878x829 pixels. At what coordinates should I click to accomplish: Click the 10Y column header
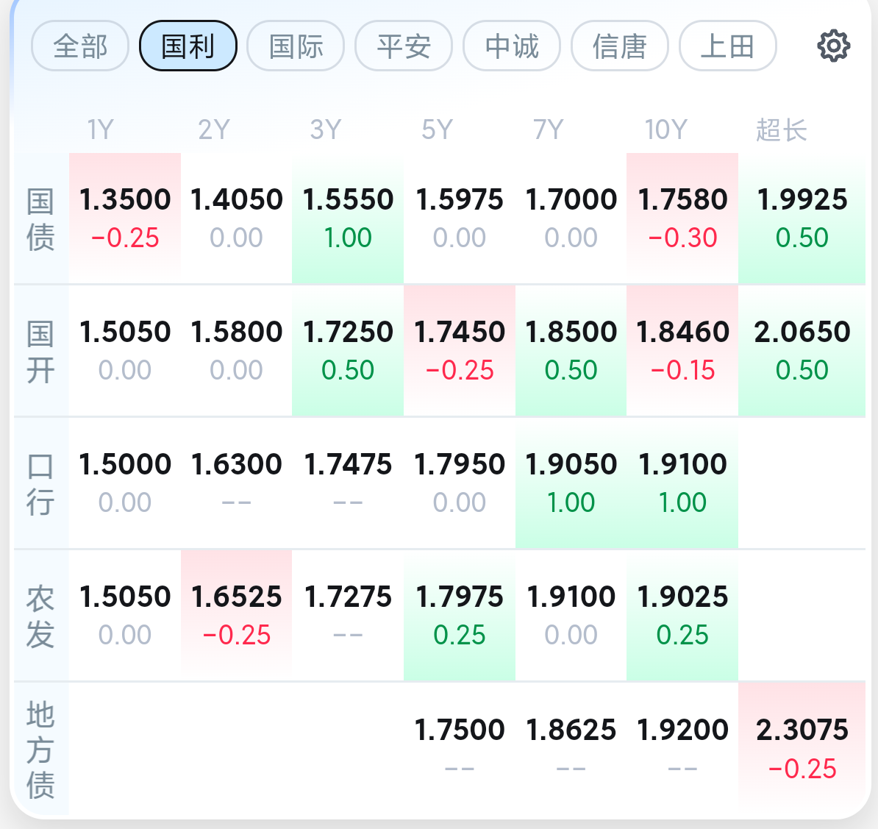pyautogui.click(x=665, y=130)
